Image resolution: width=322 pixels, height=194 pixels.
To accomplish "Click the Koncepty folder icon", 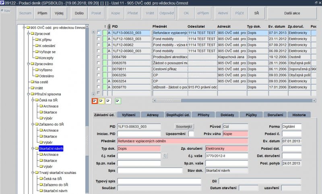I will [36, 58].
